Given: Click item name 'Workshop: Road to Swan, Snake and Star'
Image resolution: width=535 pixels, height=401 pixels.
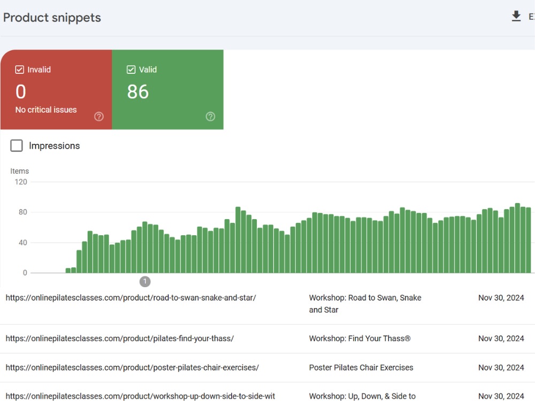Looking at the screenshot, I should click(x=365, y=304).
